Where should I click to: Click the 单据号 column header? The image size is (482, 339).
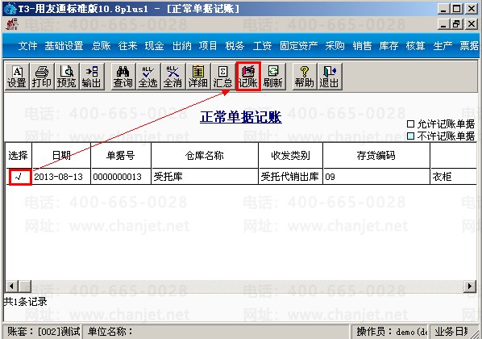click(121, 156)
